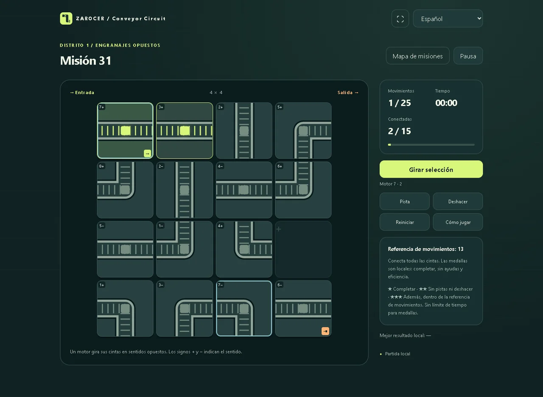This screenshot has width=543, height=397.
Task: Click the connected count "2 / 15"
Action: point(400,131)
